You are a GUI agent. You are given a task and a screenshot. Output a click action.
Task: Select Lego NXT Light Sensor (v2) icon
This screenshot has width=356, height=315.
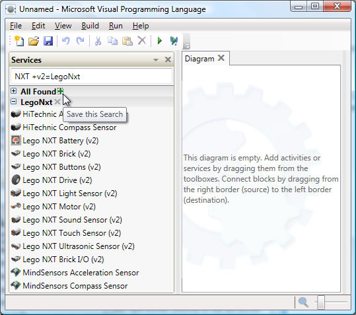16,193
